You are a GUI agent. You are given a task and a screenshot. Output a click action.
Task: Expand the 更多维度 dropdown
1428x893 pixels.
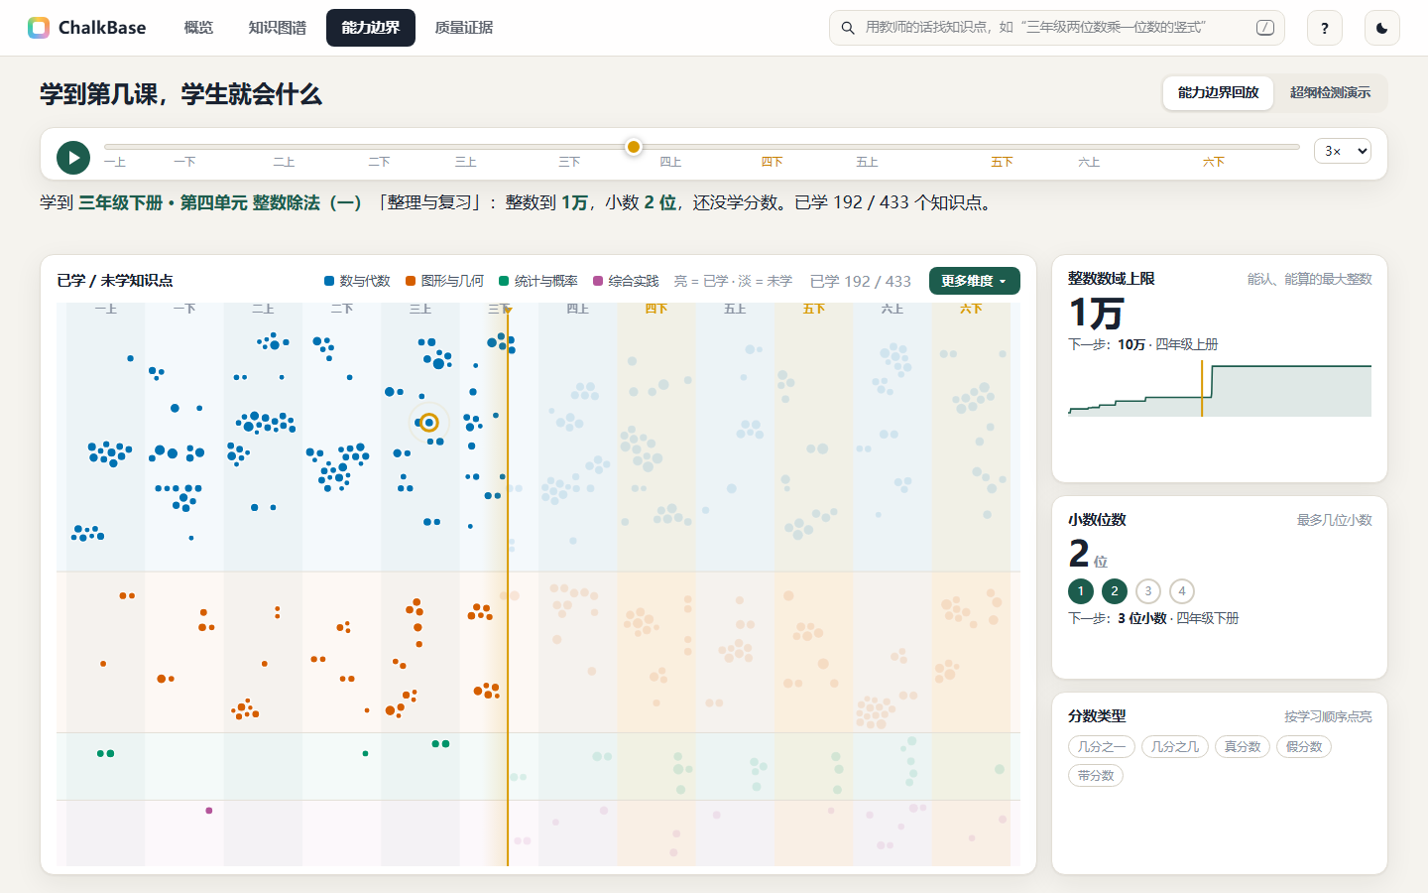(x=975, y=281)
